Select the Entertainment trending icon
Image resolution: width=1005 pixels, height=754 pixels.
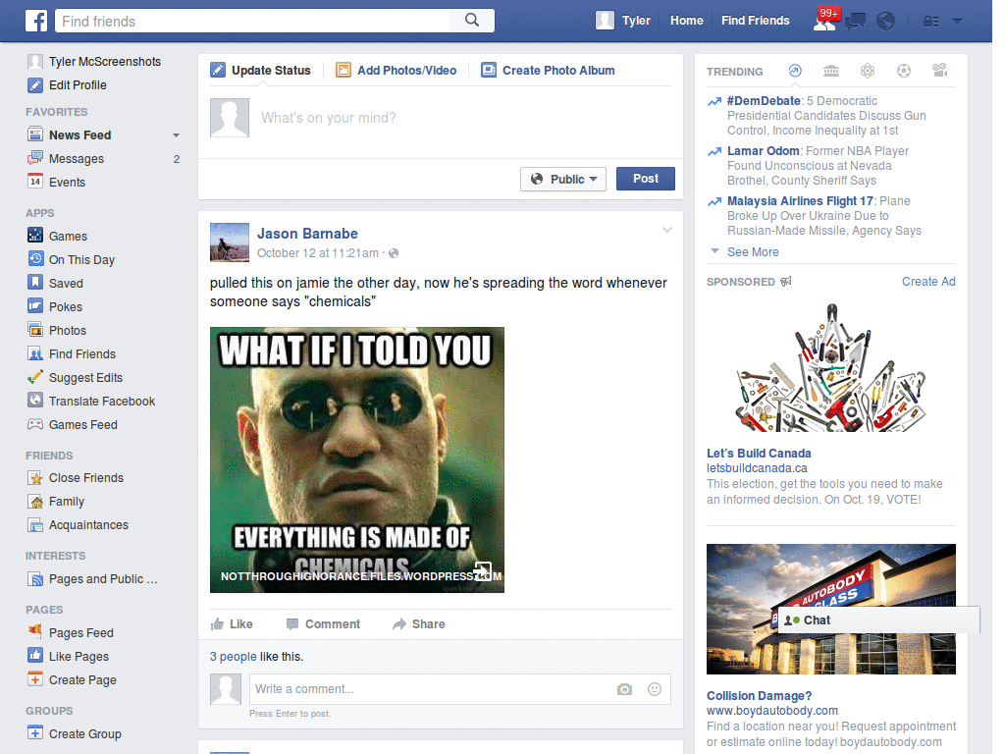tap(939, 71)
